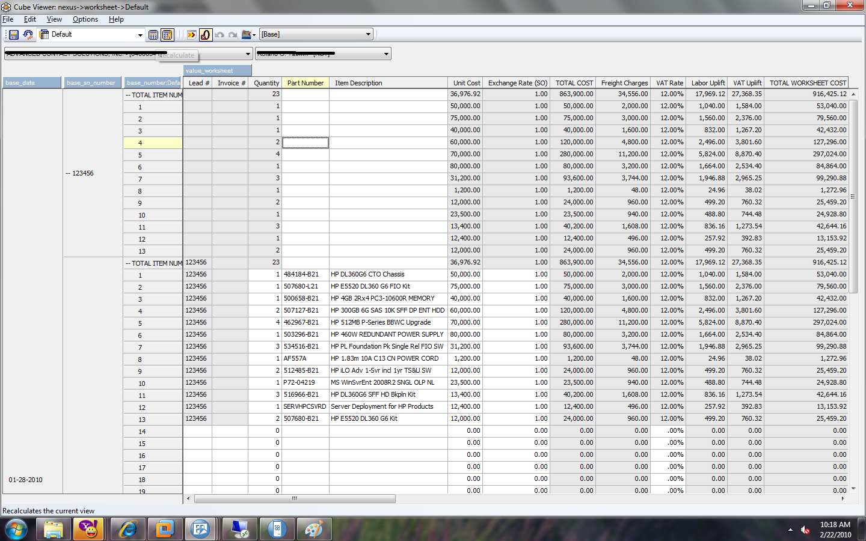
Task: Click part number cell 484184-B21
Action: (x=306, y=275)
